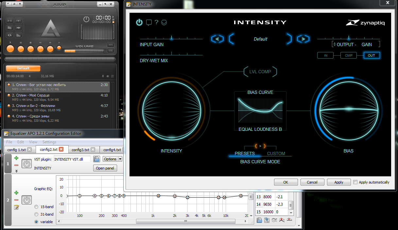Open the AIMP equalizer bars icon

click(18, 35)
